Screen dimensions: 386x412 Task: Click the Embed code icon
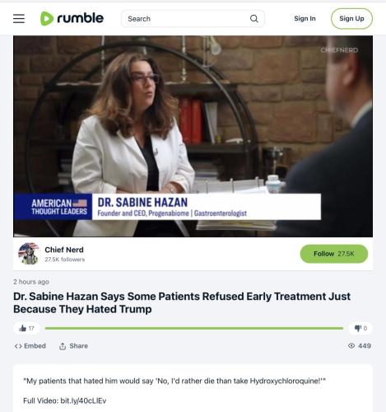[x=18, y=346]
